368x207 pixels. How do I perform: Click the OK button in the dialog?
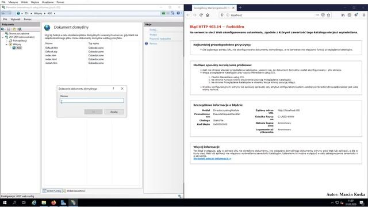pos(93,112)
